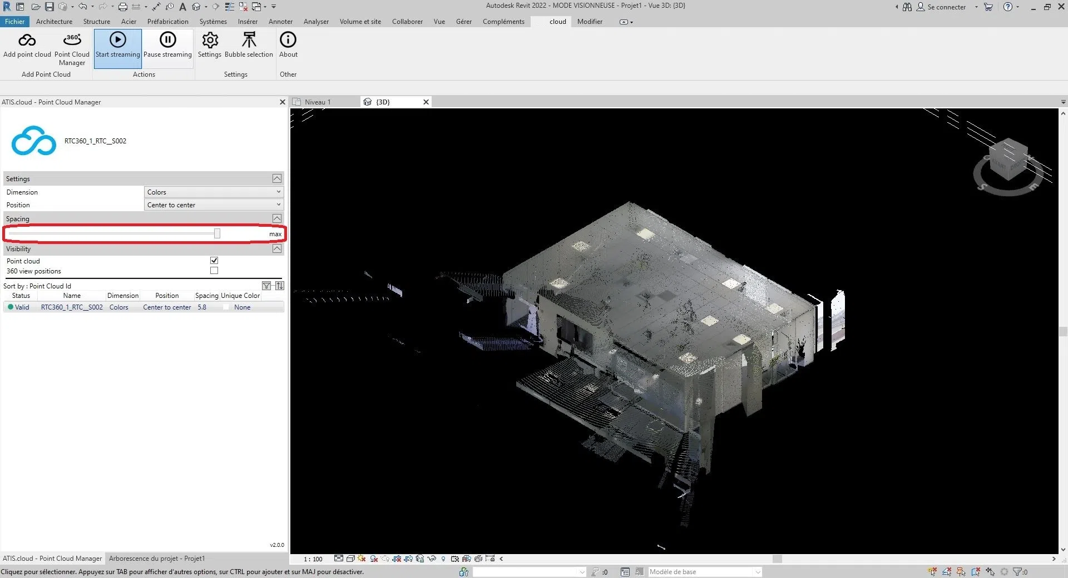
Task: Click the sort order icon next to filter
Action: [280, 286]
